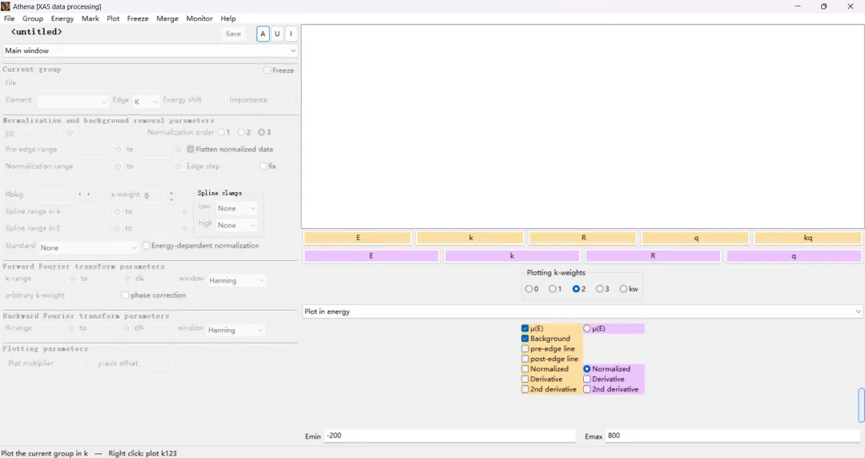
Task: Select normalization order 1
Action: click(x=221, y=132)
